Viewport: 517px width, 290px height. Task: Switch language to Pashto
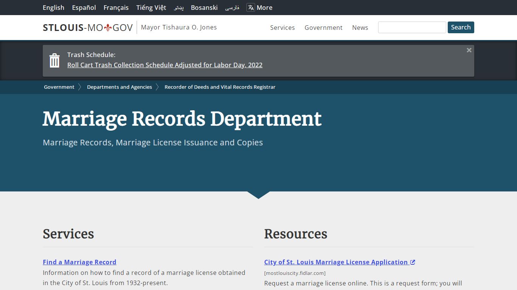(x=179, y=8)
